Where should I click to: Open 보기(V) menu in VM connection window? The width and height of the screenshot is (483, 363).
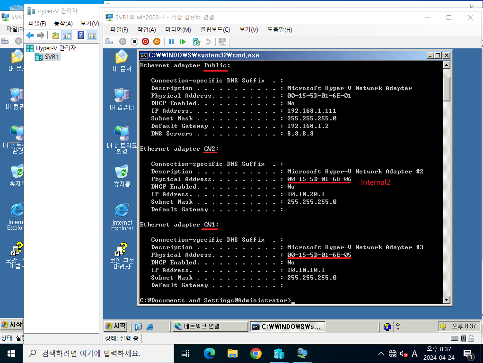(x=249, y=30)
